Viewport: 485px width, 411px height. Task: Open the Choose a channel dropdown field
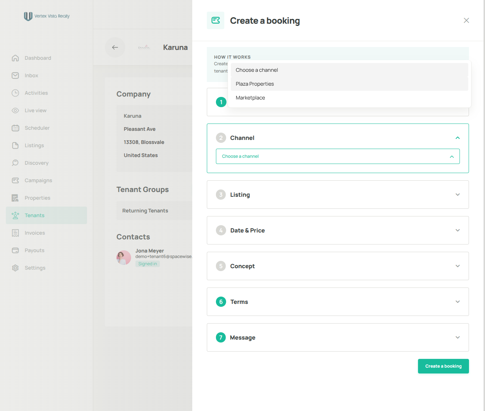coord(338,156)
